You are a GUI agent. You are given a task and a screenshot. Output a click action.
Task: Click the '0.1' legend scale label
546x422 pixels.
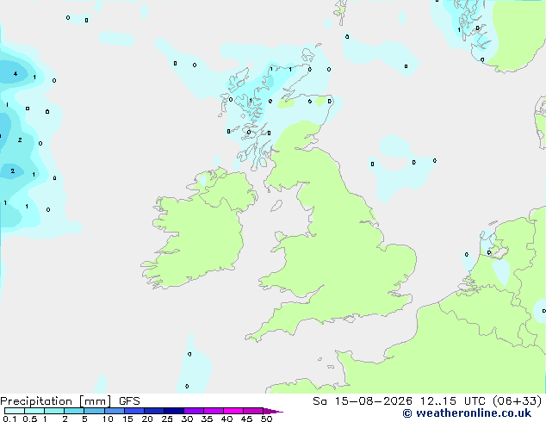coord(9,419)
